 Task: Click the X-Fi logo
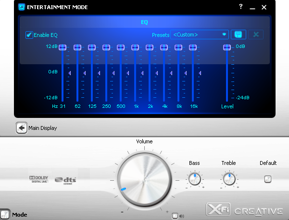[218, 209]
